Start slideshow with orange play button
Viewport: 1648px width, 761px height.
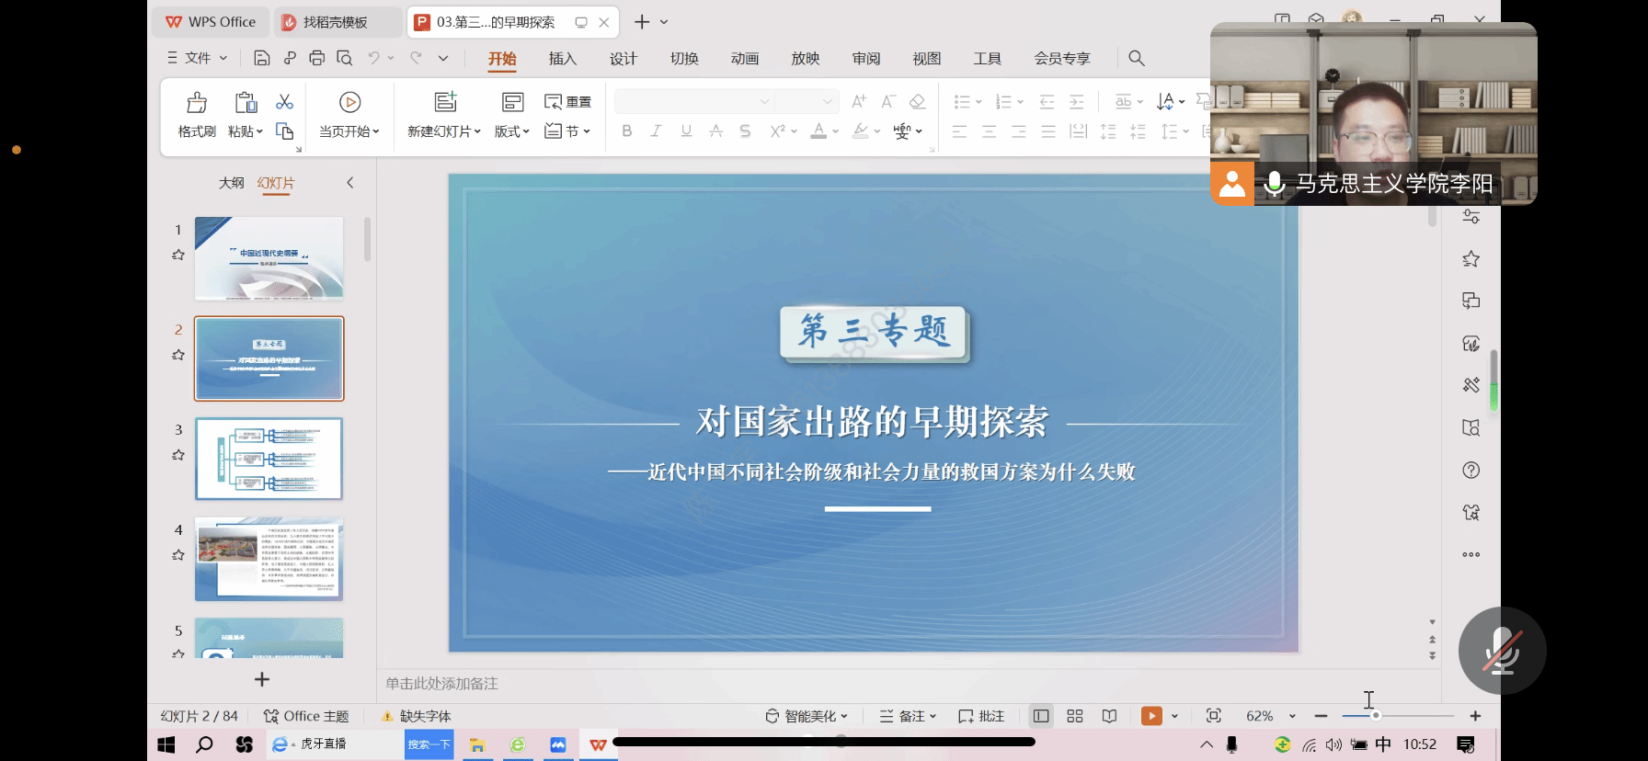[1151, 716]
